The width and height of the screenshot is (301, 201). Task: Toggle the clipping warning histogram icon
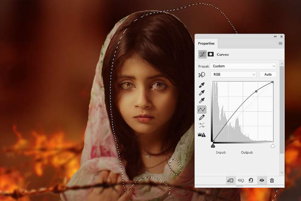coord(202,135)
